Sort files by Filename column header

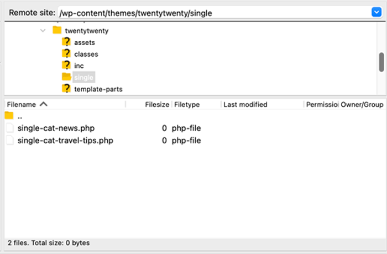(22, 104)
